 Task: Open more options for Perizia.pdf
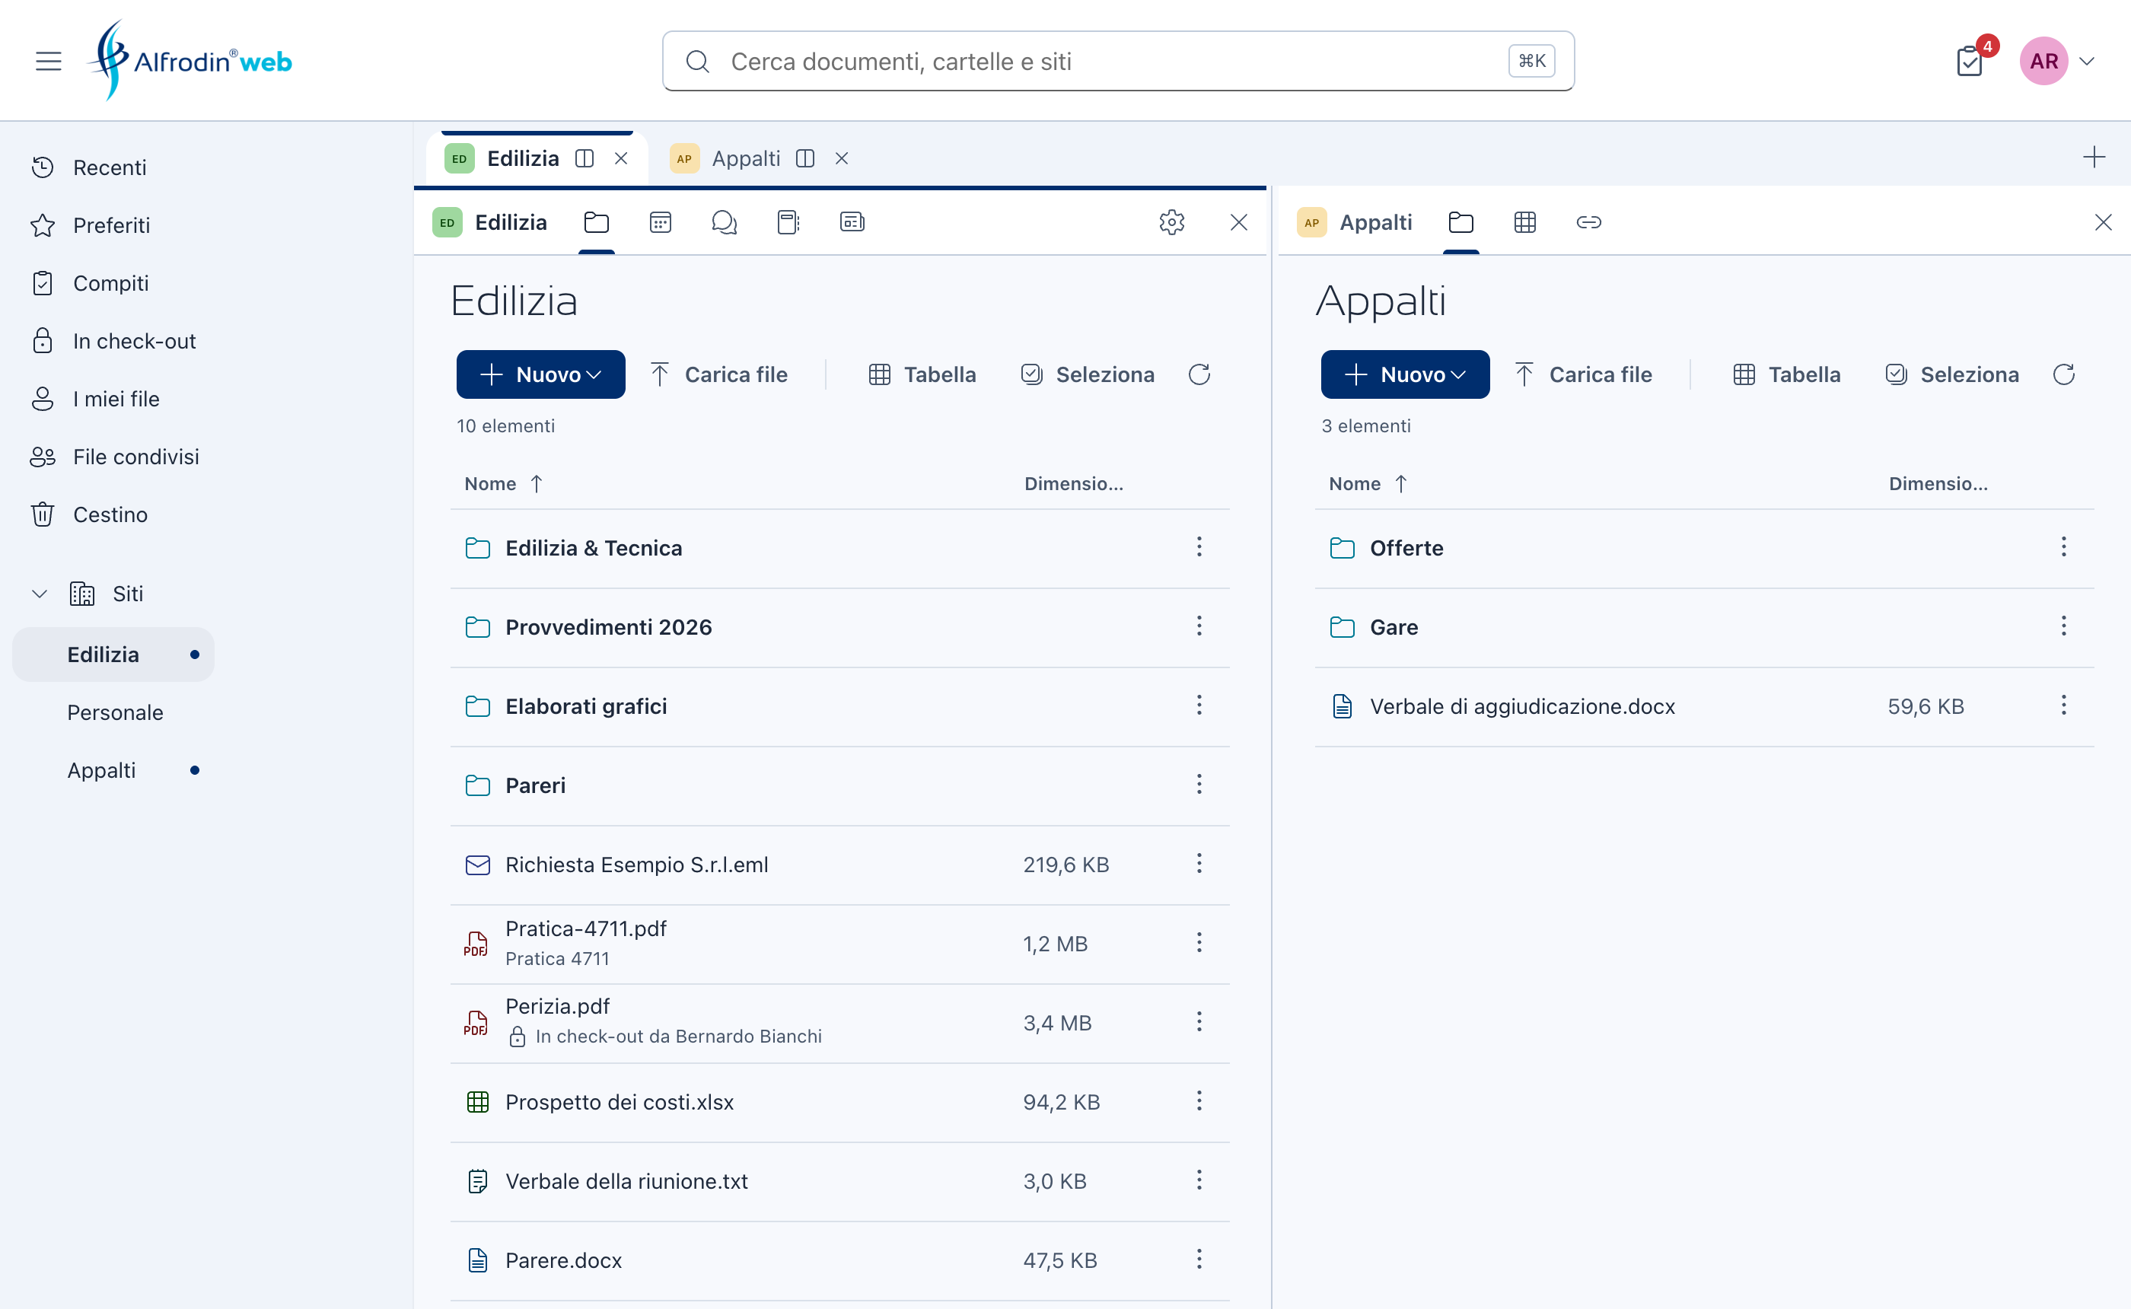point(1199,1022)
